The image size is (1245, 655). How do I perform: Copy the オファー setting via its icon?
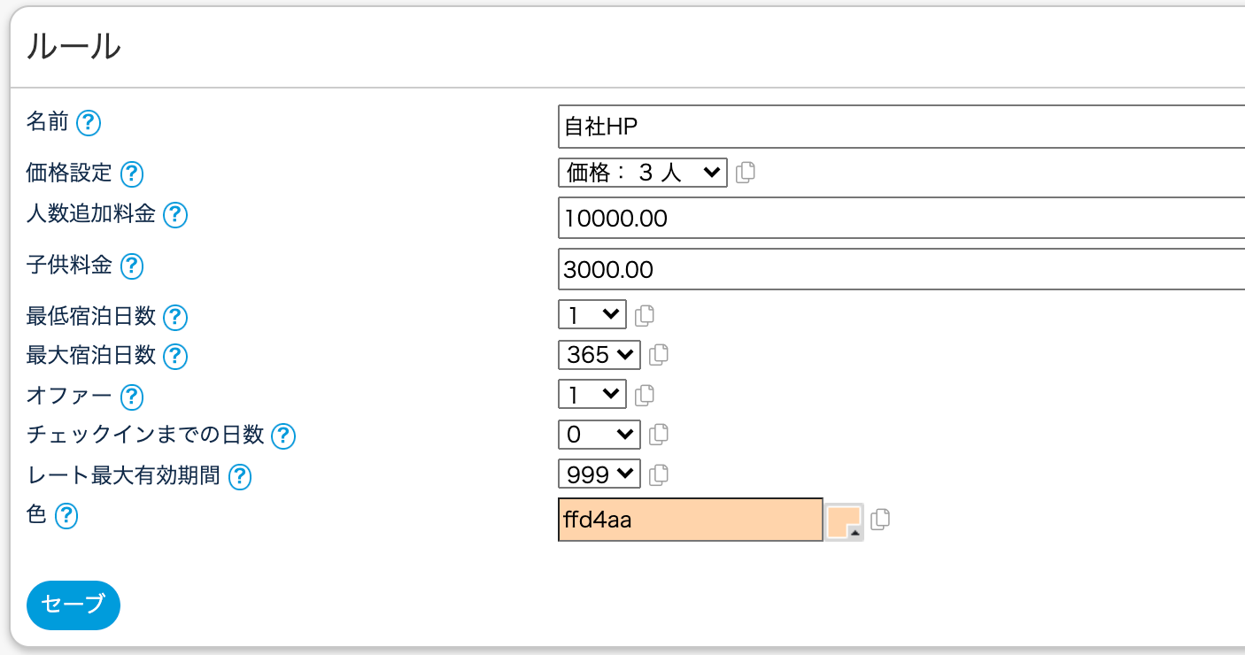coord(645,395)
